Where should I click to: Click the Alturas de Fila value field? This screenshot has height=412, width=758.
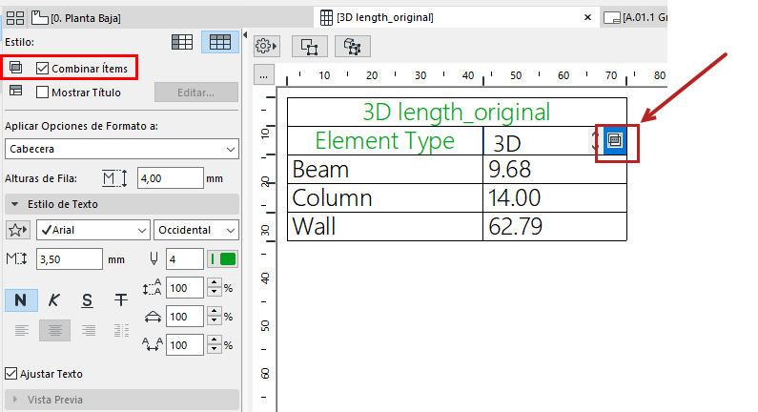coord(170,177)
